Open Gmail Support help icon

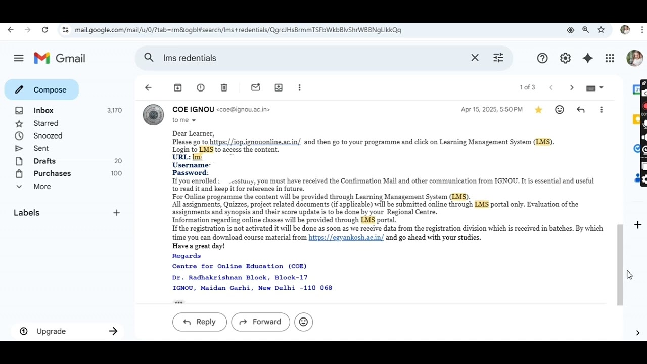tap(542, 58)
